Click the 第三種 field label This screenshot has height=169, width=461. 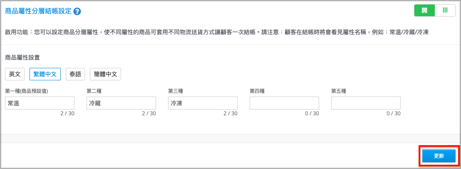point(176,91)
